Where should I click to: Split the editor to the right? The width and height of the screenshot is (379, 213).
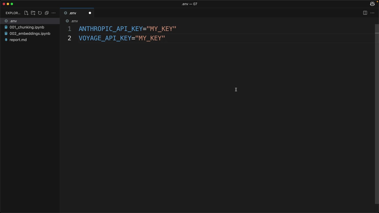pyautogui.click(x=365, y=13)
